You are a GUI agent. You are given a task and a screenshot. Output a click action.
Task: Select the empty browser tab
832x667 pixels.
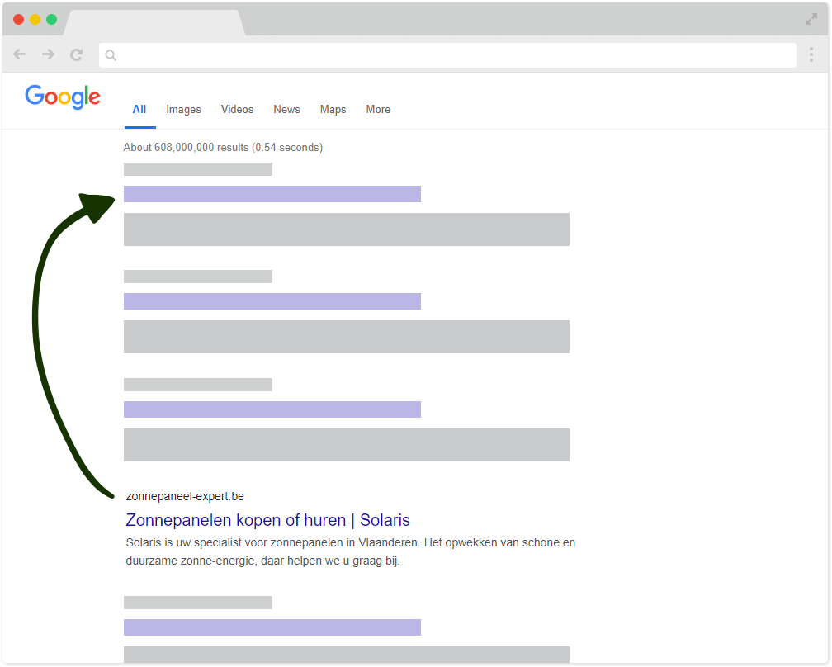(154, 23)
